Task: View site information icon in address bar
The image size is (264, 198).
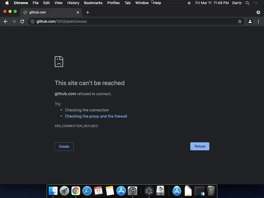Action: click(32, 21)
